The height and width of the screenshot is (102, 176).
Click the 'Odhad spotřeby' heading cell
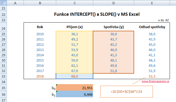tap(152, 27)
